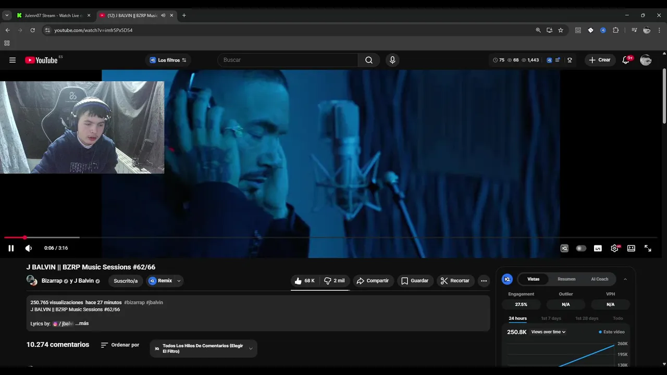Click the #bizarrap hashtag
This screenshot has height=375, width=667.
134,303
